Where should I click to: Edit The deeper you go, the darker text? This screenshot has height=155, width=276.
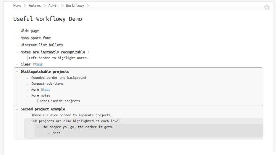tap(78, 127)
